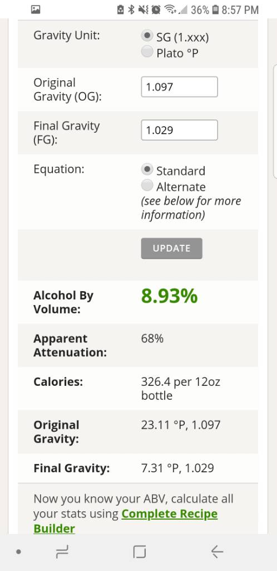Viewport: 277px width, 571px height.
Task: Tap the navigation bar dot indicator
Action: coord(19,552)
